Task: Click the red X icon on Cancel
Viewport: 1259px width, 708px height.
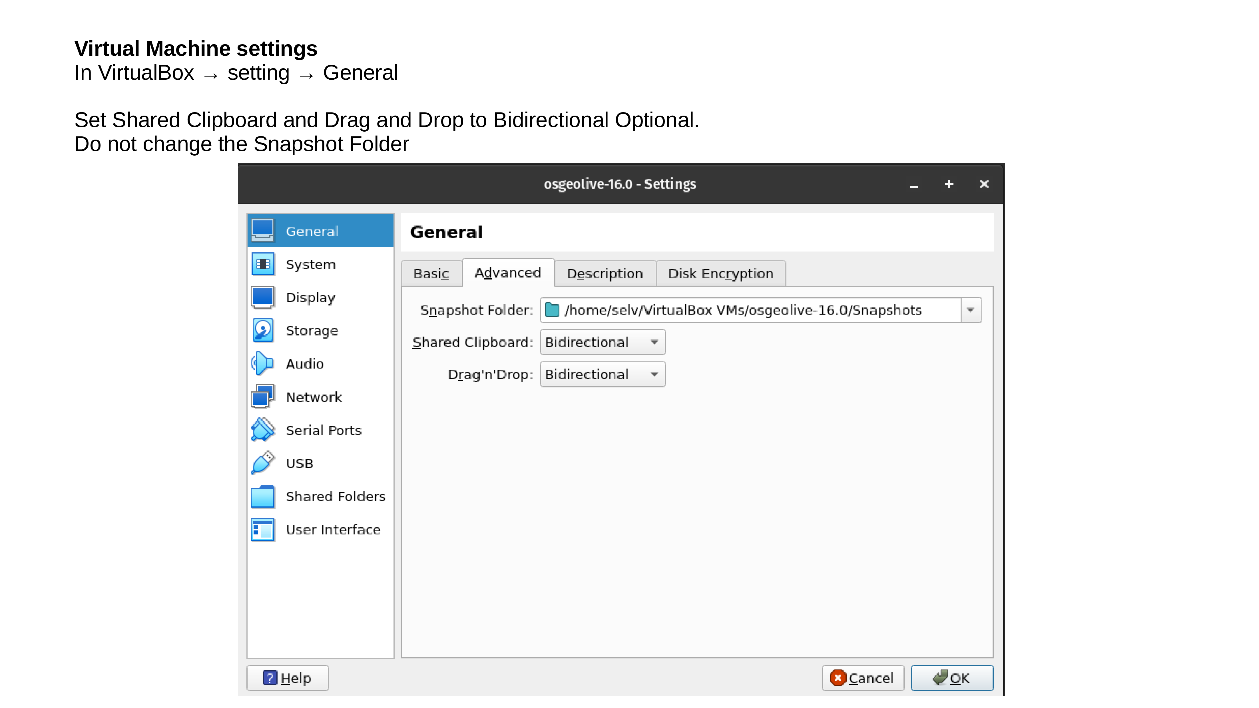Action: [x=838, y=678]
